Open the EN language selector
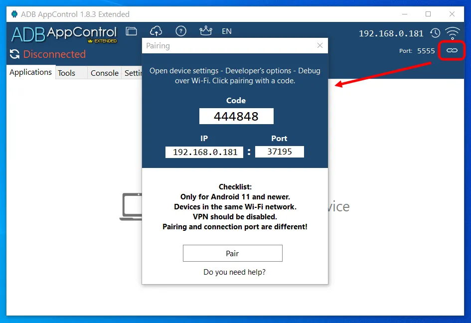The height and width of the screenshot is (323, 471). coord(227,31)
